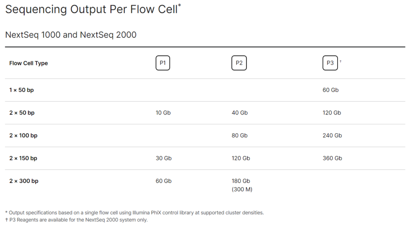The height and width of the screenshot is (229, 419).
Task: Click the 40 Gb value under P2
Action: pyautogui.click(x=240, y=113)
